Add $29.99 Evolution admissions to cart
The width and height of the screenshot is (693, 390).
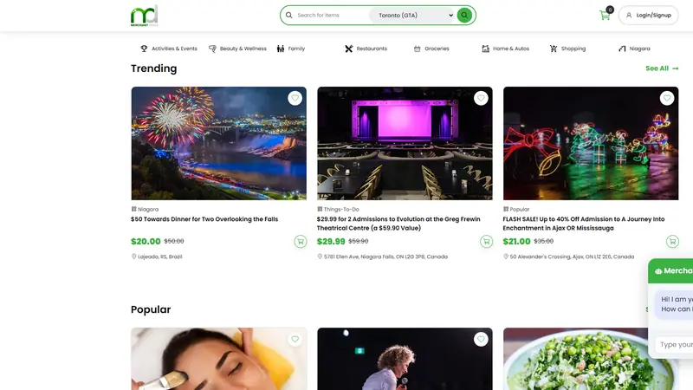(x=487, y=242)
